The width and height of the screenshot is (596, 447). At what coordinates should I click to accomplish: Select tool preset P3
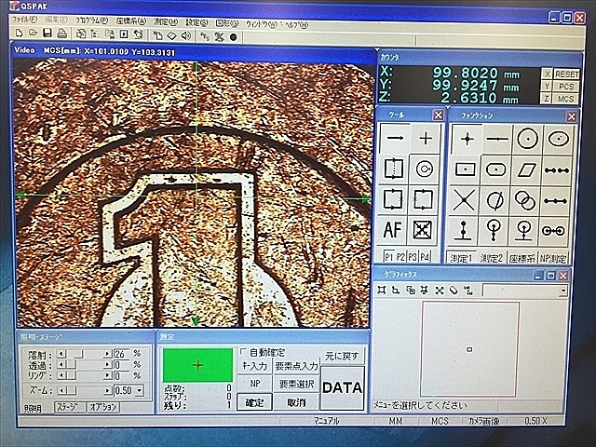tap(413, 257)
